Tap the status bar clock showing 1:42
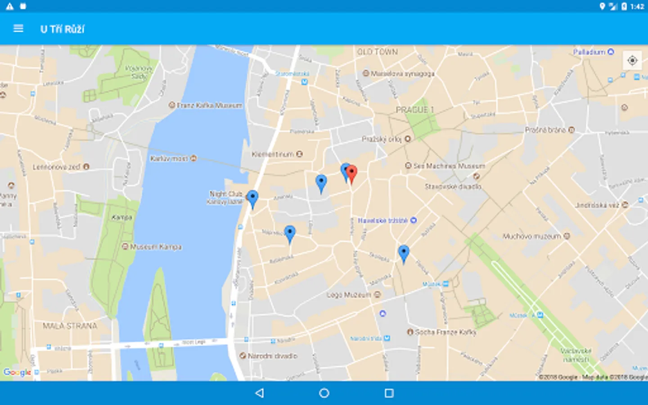The image size is (648, 405). pos(637,6)
